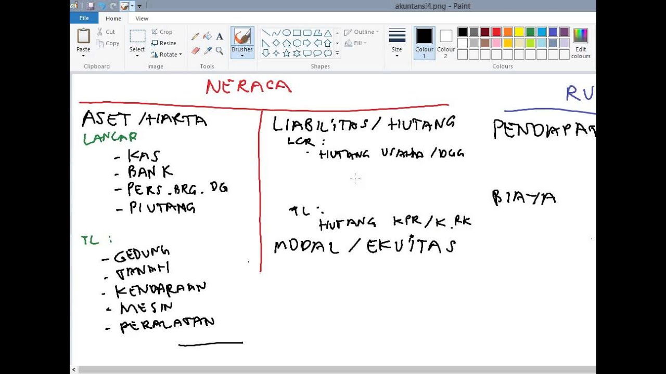Open the Customize Quick Access Toolbar dropdown
The width and height of the screenshot is (666, 374).
pyautogui.click(x=139, y=7)
